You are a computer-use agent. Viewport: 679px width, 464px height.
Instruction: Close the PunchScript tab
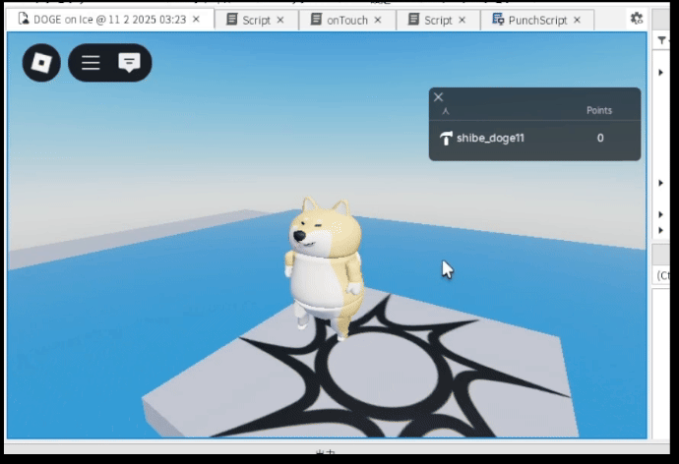point(578,20)
